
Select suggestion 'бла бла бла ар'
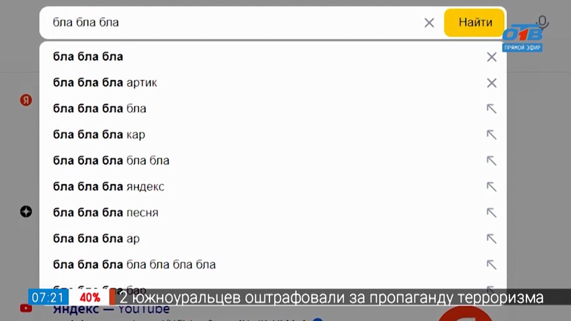point(272,238)
